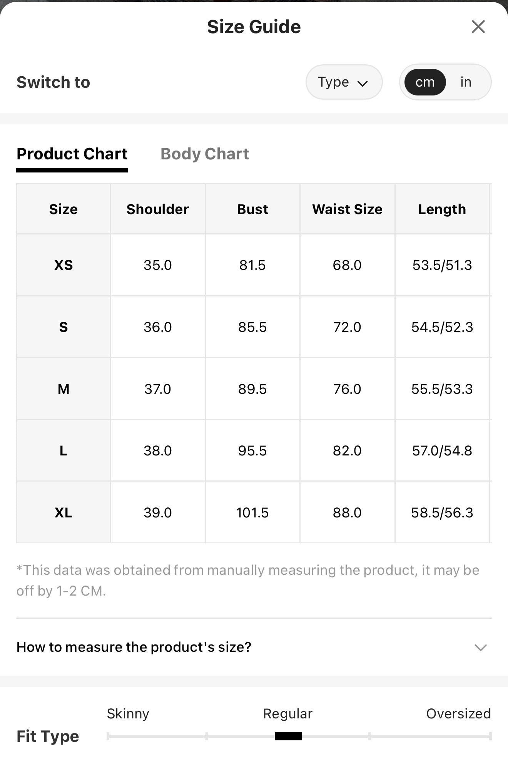Select the XL size row header
The height and width of the screenshot is (775, 508).
(63, 512)
